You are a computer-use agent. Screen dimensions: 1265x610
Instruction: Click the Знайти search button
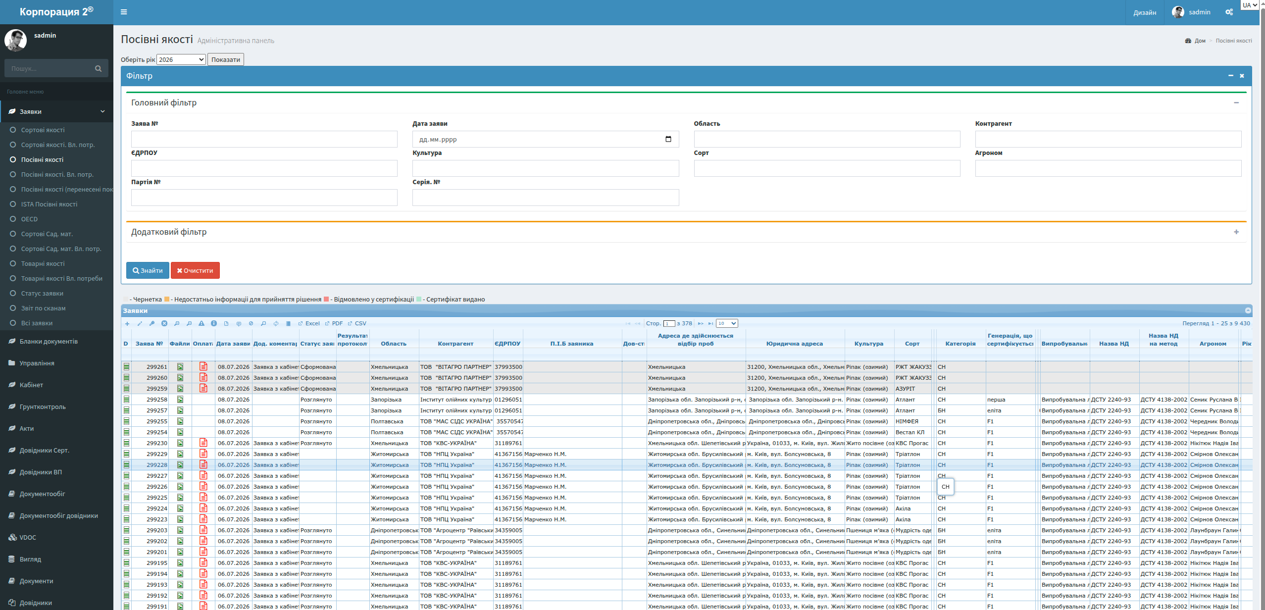tap(148, 270)
